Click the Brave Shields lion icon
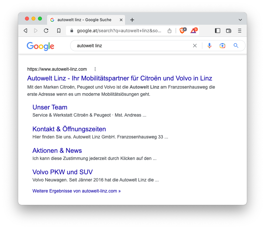This screenshot has height=229, width=265. click(183, 31)
